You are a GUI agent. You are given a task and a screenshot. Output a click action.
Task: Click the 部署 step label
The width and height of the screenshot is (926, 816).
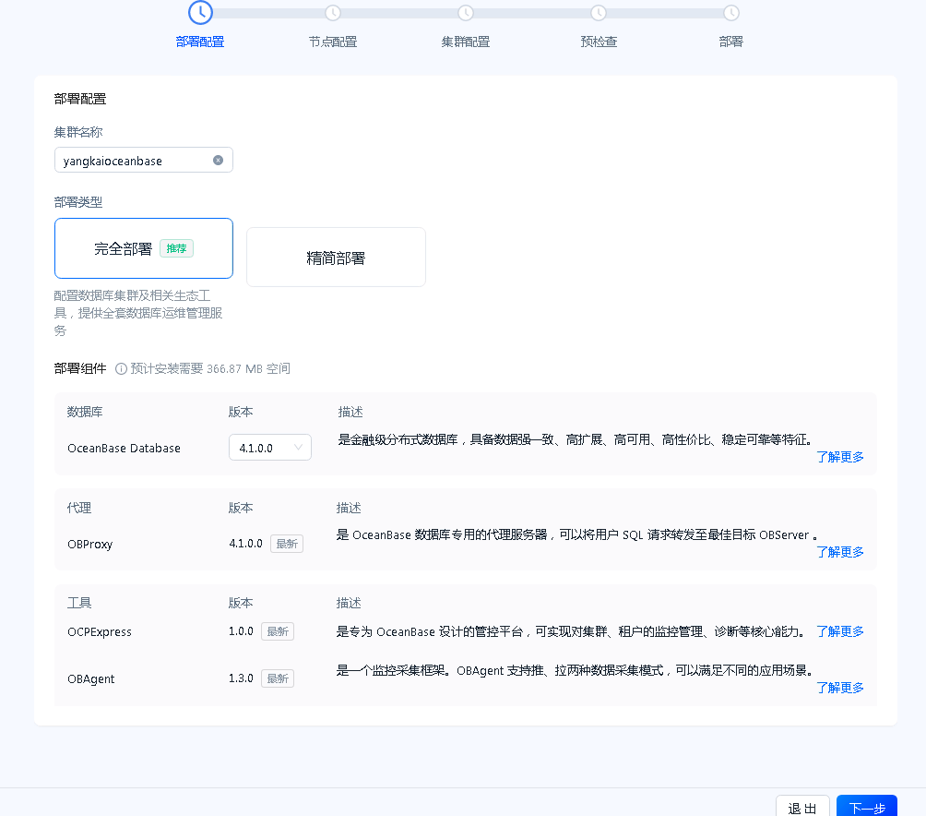pyautogui.click(x=731, y=42)
